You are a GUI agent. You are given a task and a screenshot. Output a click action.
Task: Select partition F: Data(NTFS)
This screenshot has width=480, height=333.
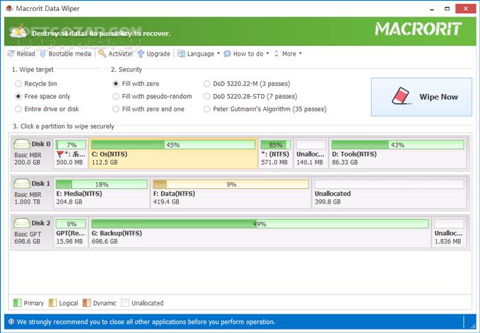pyautogui.click(x=231, y=193)
